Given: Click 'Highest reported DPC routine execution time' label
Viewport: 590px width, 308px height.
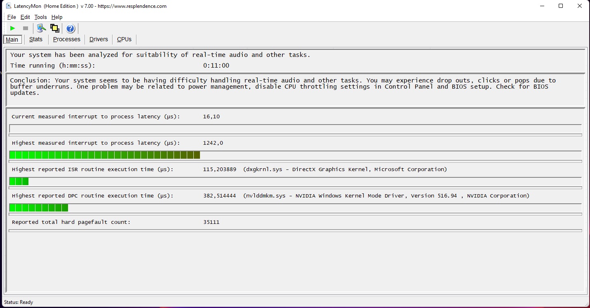Looking at the screenshot, I should [93, 196].
